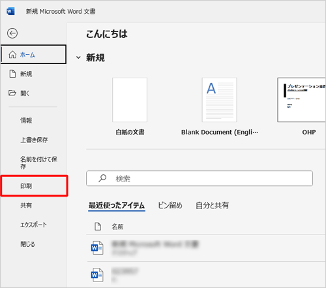This screenshot has height=288, width=326.
Task: Open エクスポート in the sidebar
Action: 33,225
